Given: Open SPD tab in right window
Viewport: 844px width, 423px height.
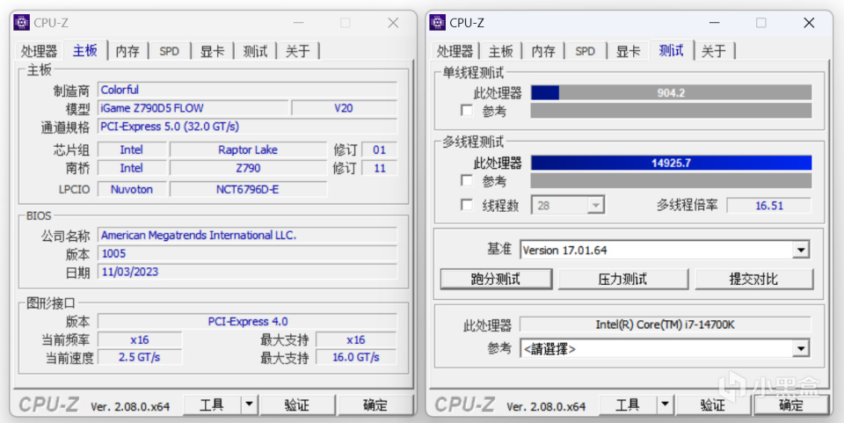Looking at the screenshot, I should pyautogui.click(x=586, y=51).
